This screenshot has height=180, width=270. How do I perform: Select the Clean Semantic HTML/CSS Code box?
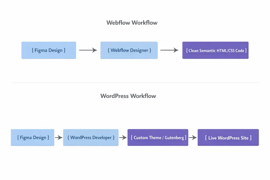(x=215, y=50)
